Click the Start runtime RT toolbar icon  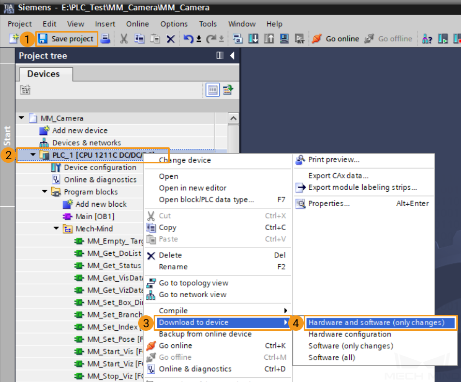point(299,39)
